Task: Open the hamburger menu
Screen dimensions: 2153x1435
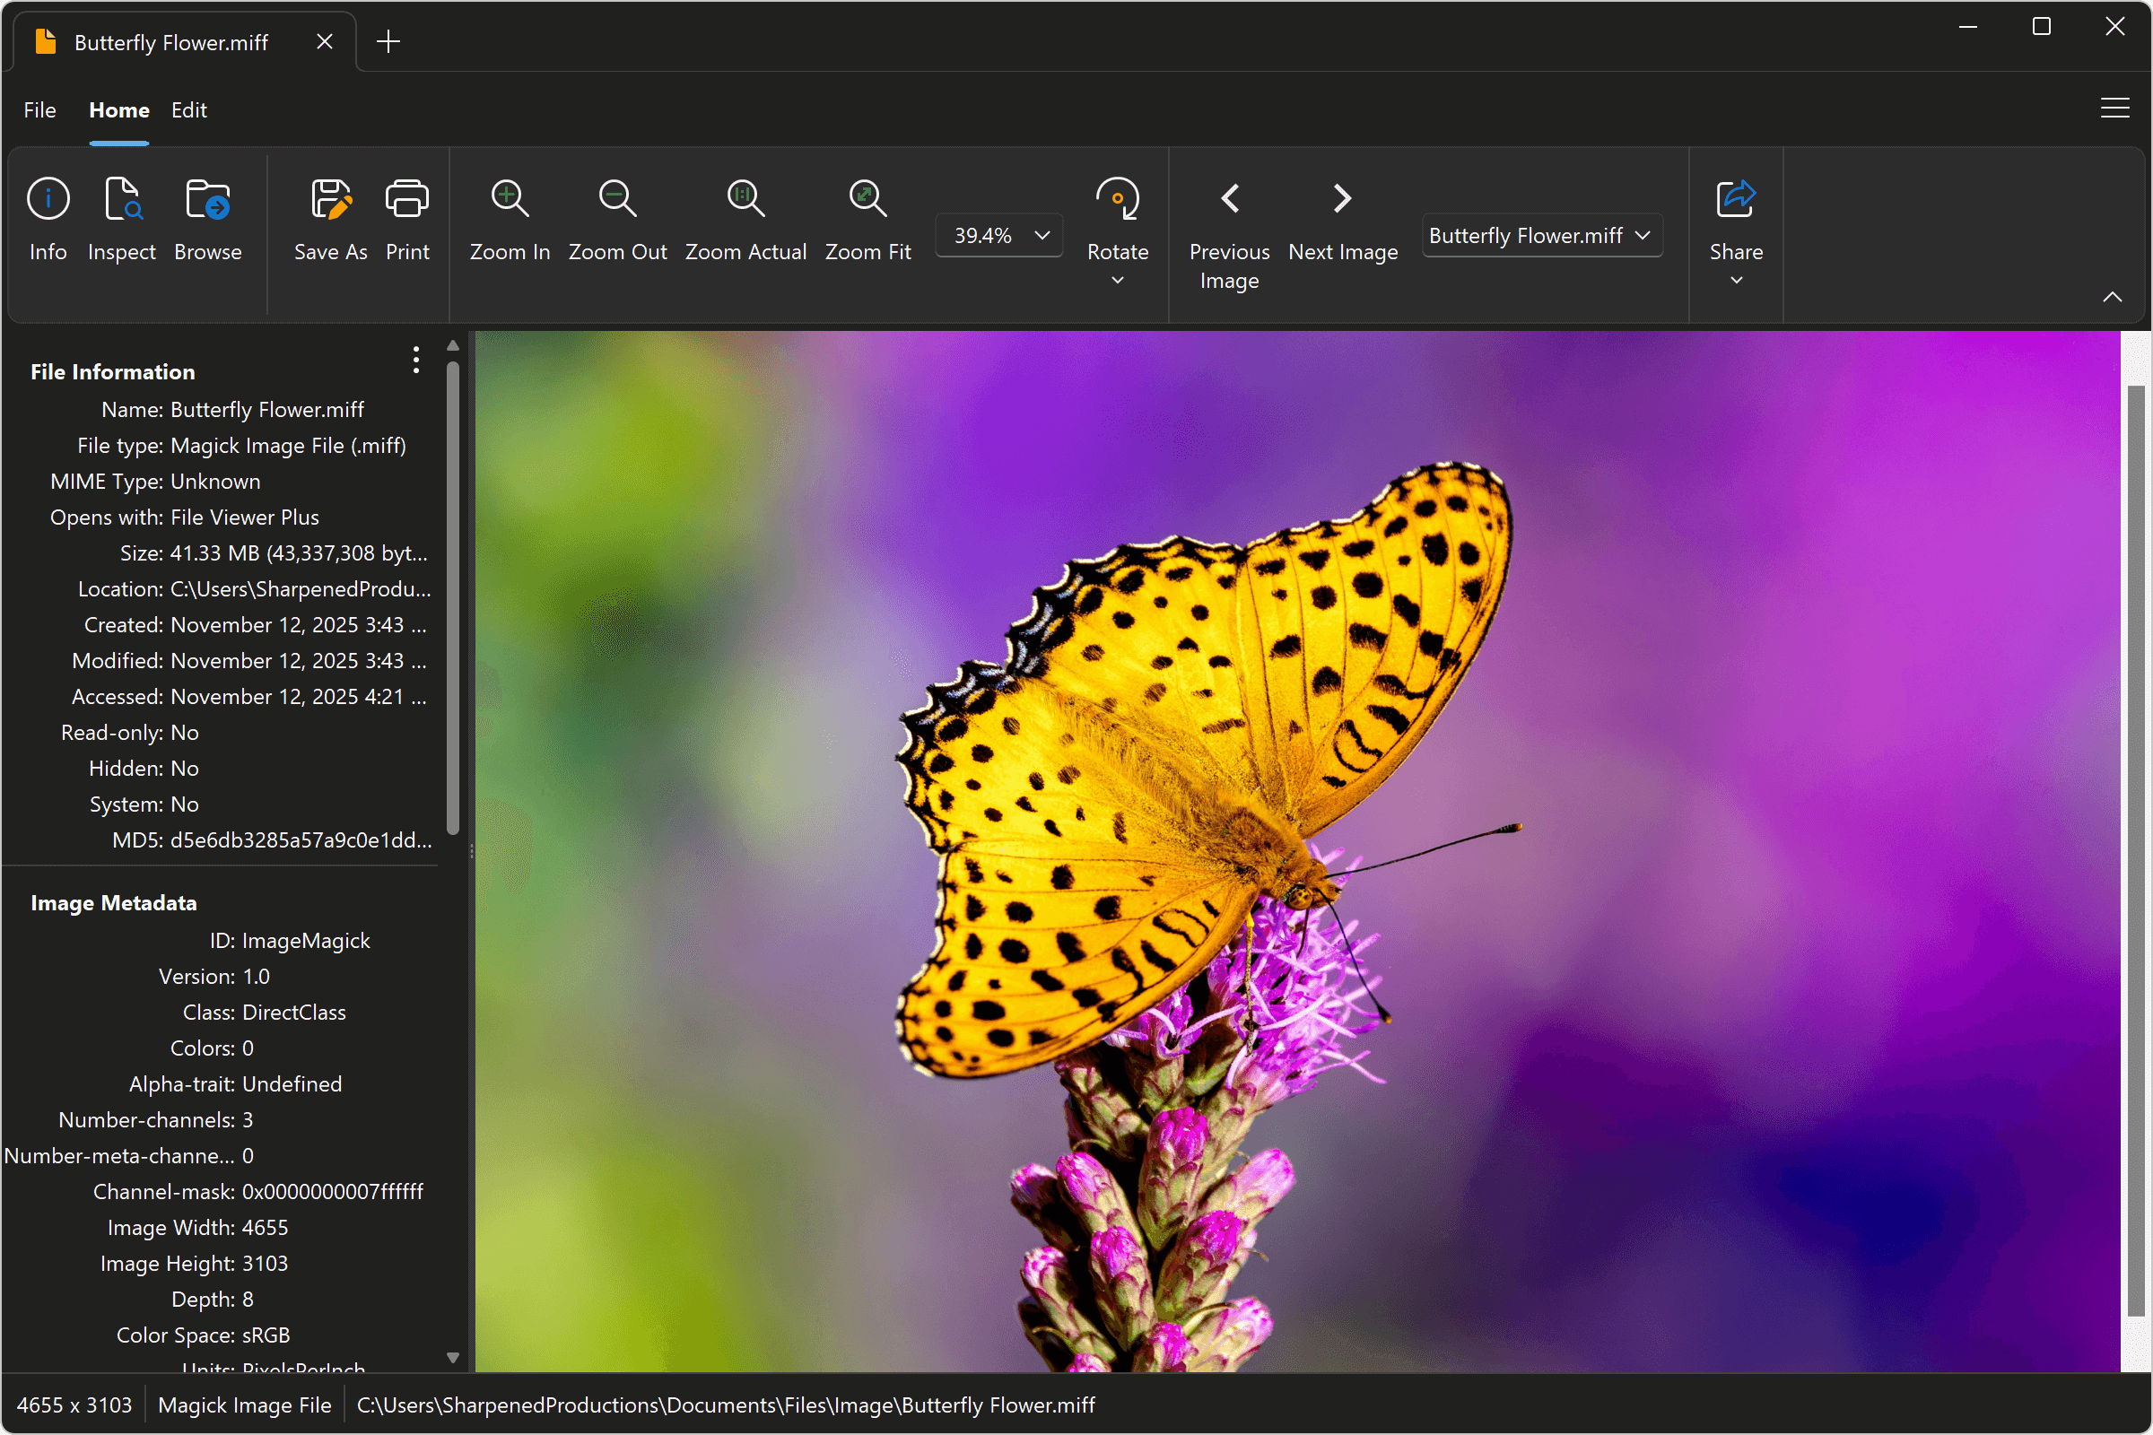Action: click(x=2114, y=108)
